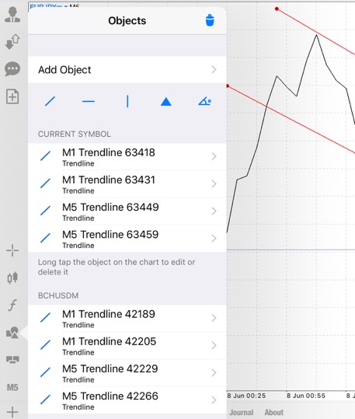Select the lower trendline's red anchor point
355x419 pixels.
(x=228, y=86)
